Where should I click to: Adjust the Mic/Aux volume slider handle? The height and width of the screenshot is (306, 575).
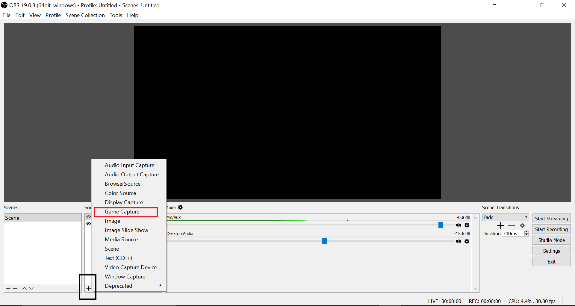click(441, 225)
